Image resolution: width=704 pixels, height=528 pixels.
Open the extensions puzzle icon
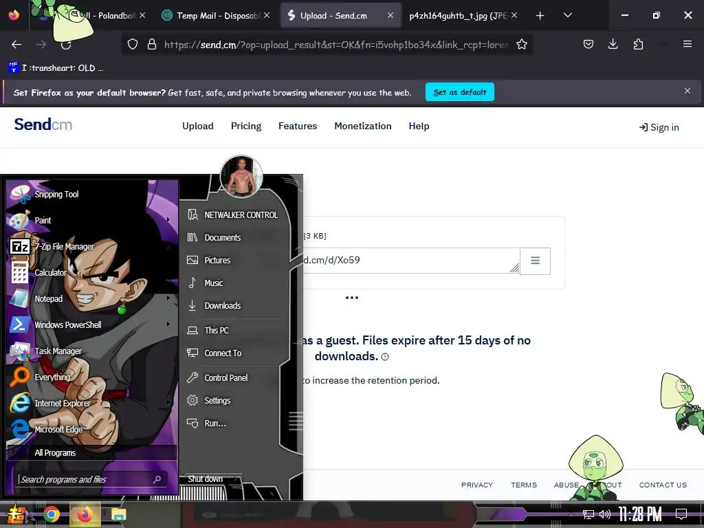(638, 44)
